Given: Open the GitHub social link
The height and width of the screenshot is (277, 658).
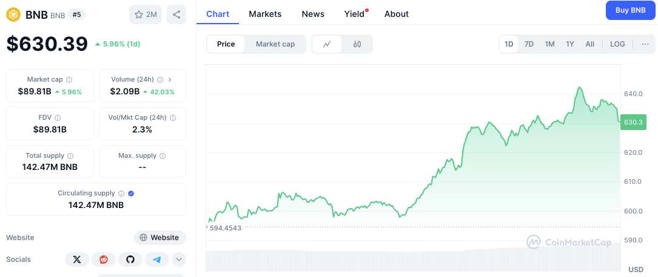Looking at the screenshot, I should (130, 259).
